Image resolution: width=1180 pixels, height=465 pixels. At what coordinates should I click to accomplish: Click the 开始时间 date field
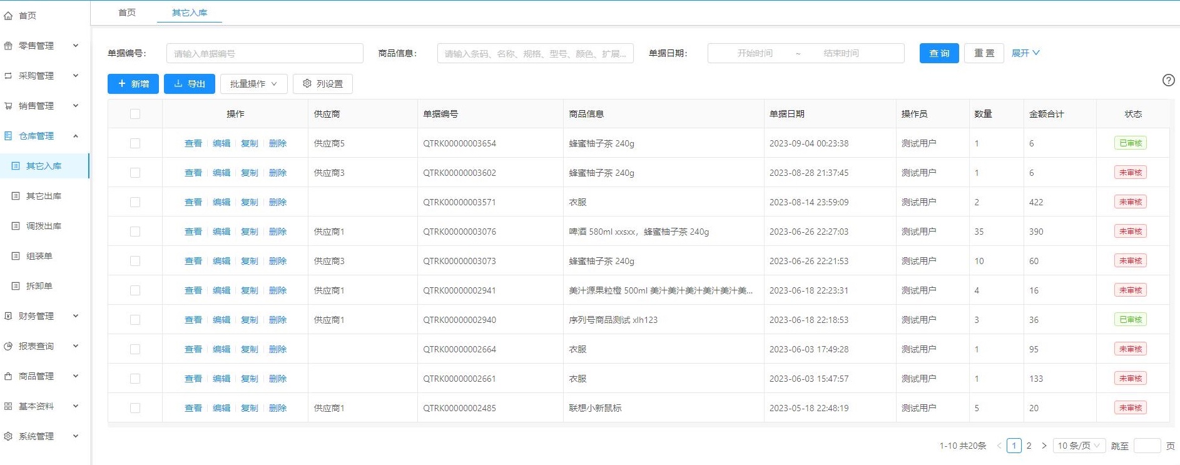[755, 53]
